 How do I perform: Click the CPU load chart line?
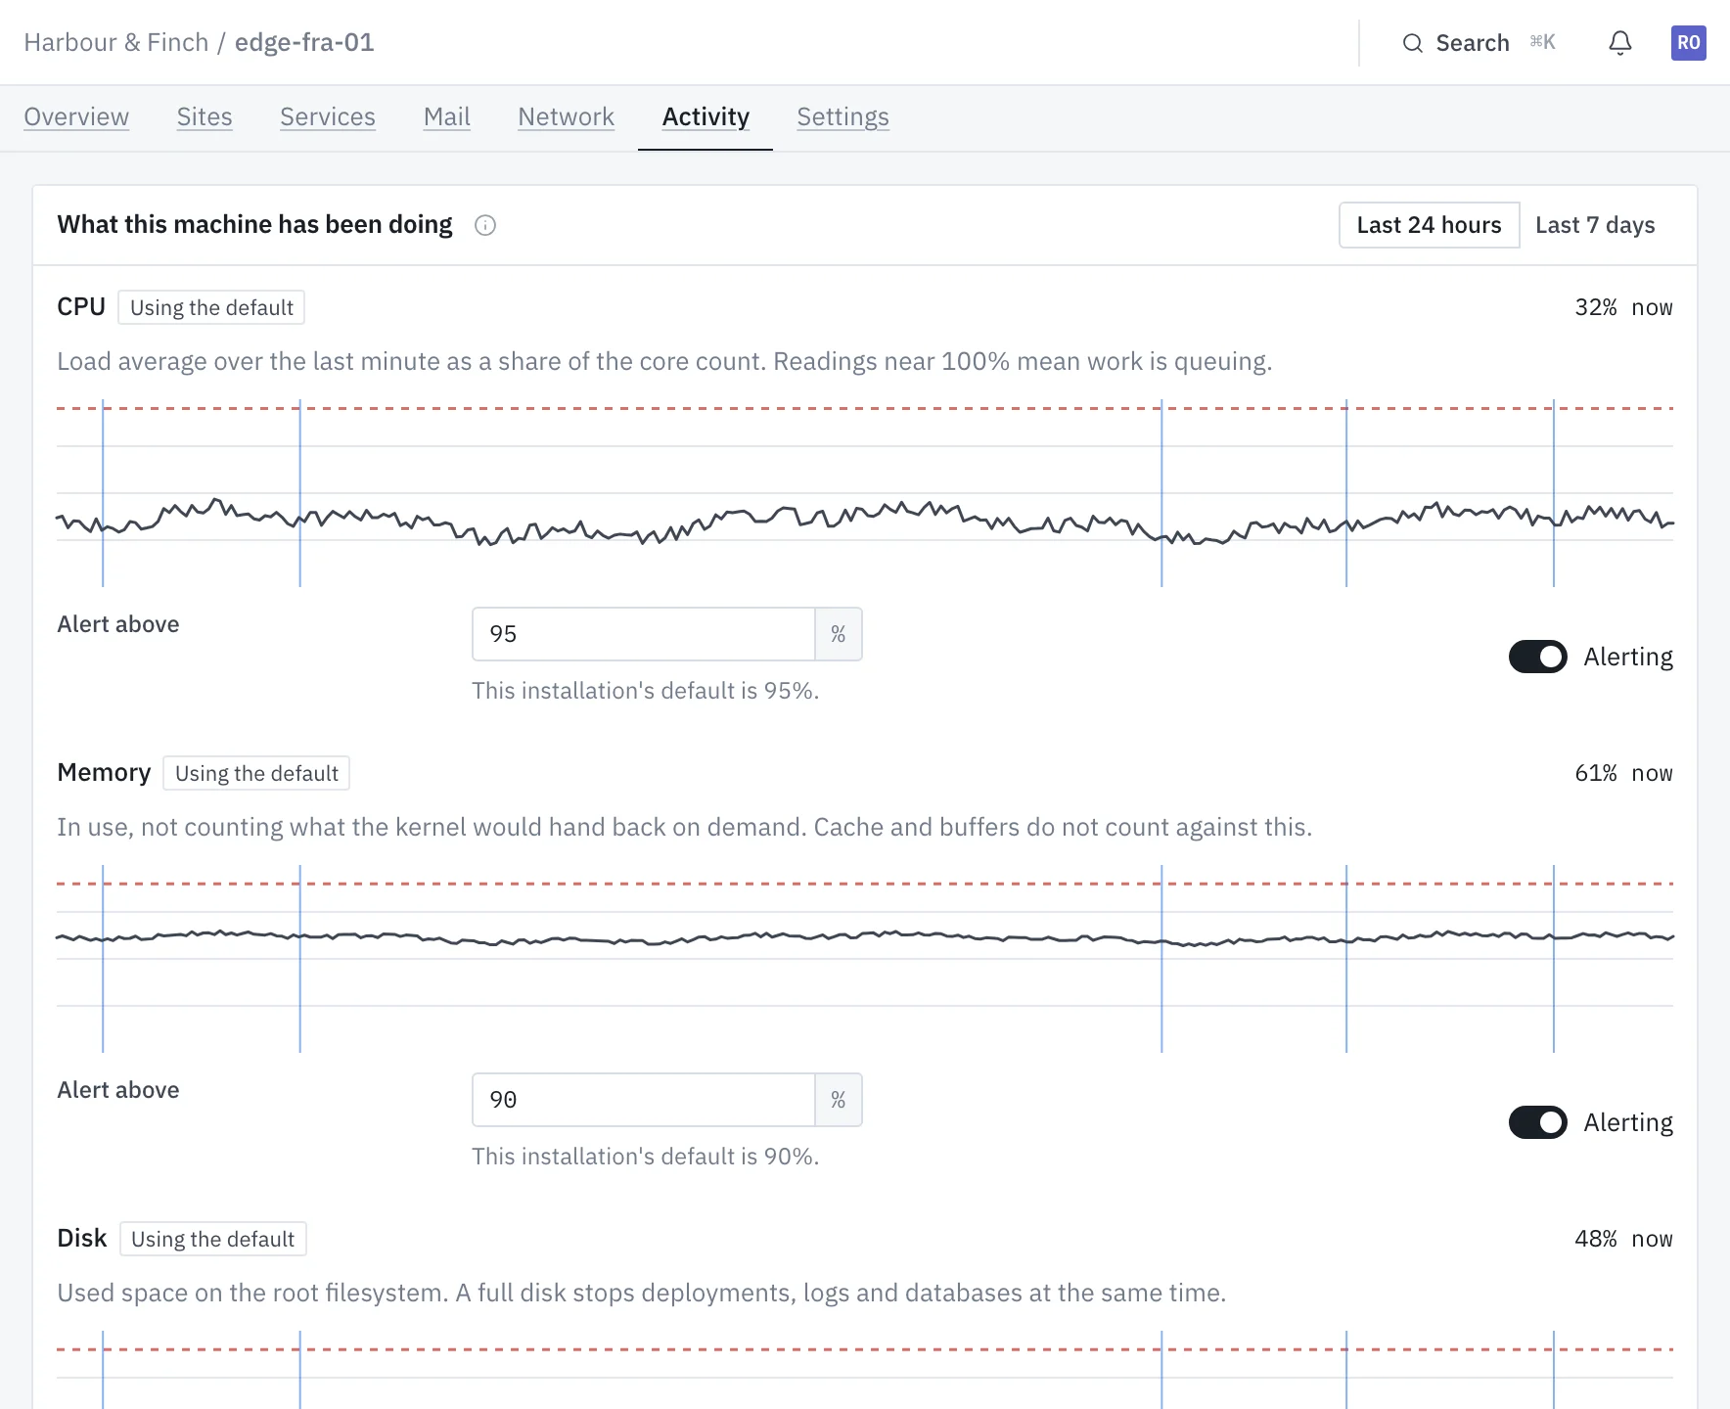tap(865, 521)
